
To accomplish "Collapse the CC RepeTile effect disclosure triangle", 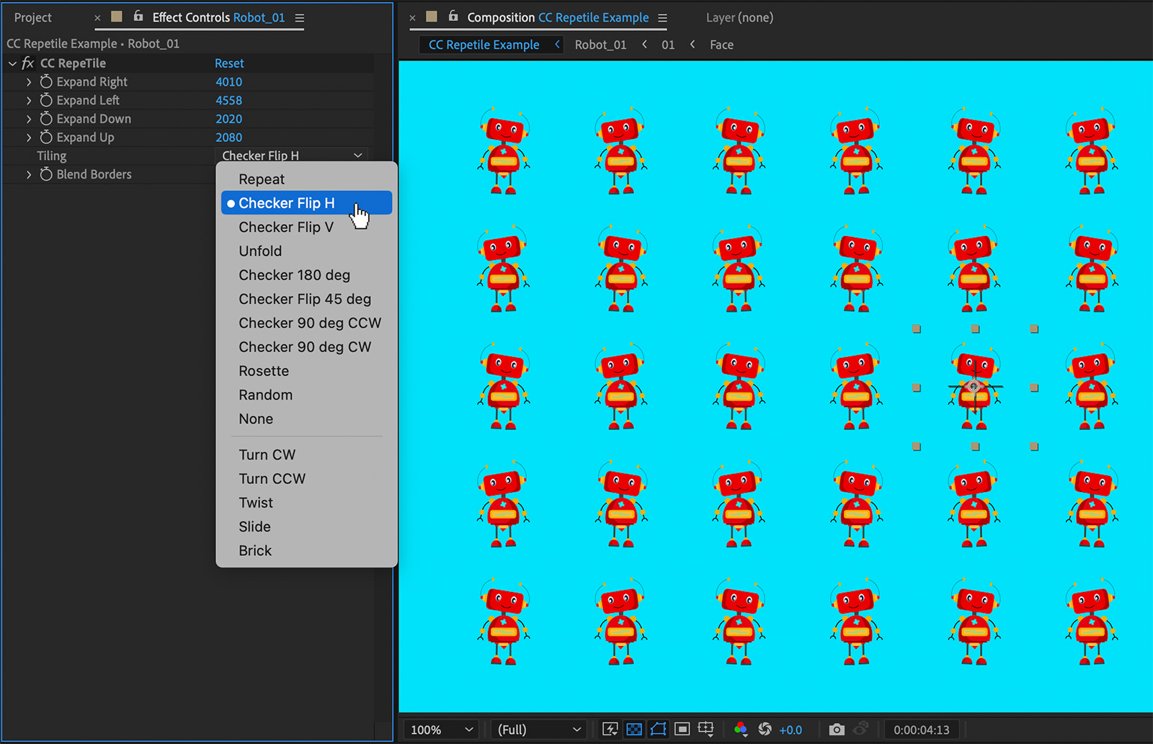I will 12,63.
